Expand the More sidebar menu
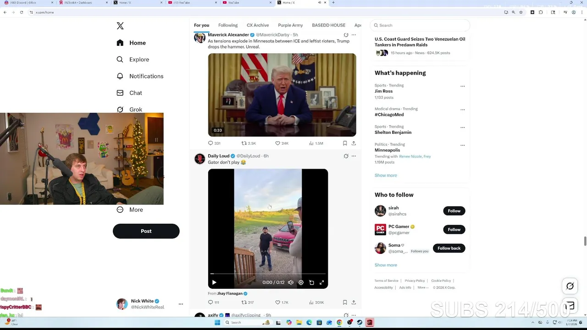 (130, 209)
